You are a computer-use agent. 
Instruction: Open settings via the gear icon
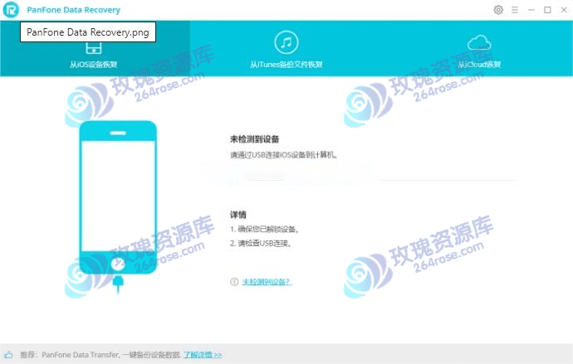tap(498, 10)
